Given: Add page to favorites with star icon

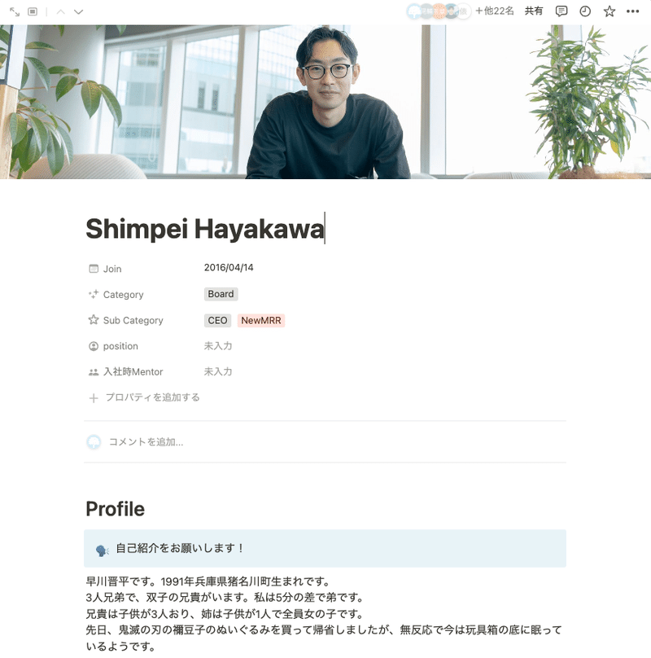Looking at the screenshot, I should click(609, 11).
